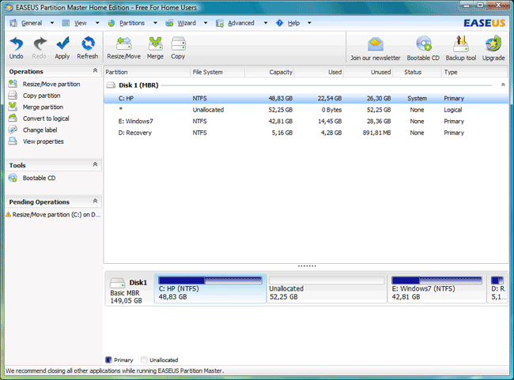
Task: Select the Unallocated block in disk map
Action: [327, 289]
